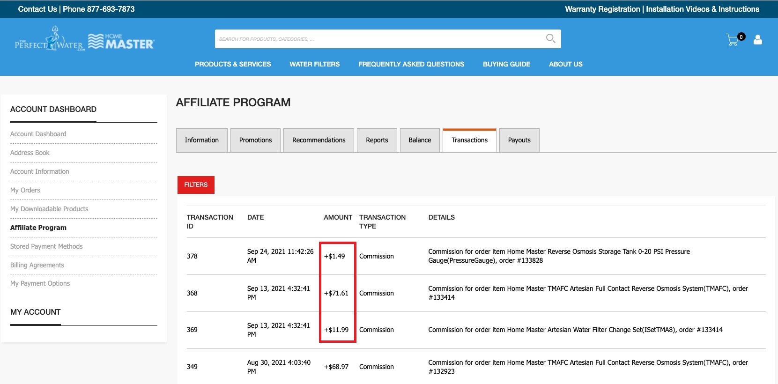This screenshot has width=778, height=384.
Task: Select the +$1.49 amount
Action: (x=334, y=256)
